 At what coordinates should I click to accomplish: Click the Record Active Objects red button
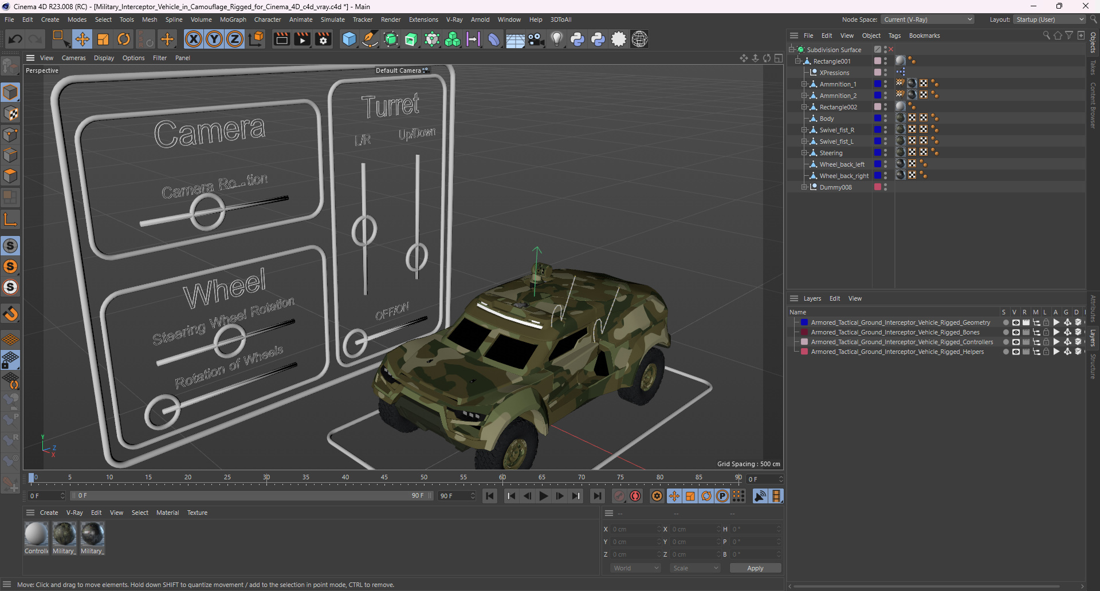coord(619,496)
